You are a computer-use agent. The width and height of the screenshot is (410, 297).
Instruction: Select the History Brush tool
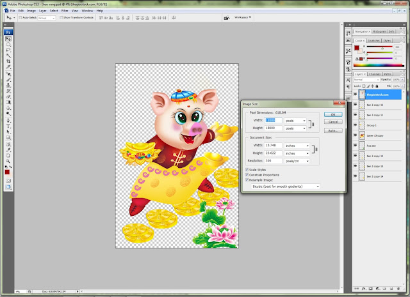tap(8, 91)
